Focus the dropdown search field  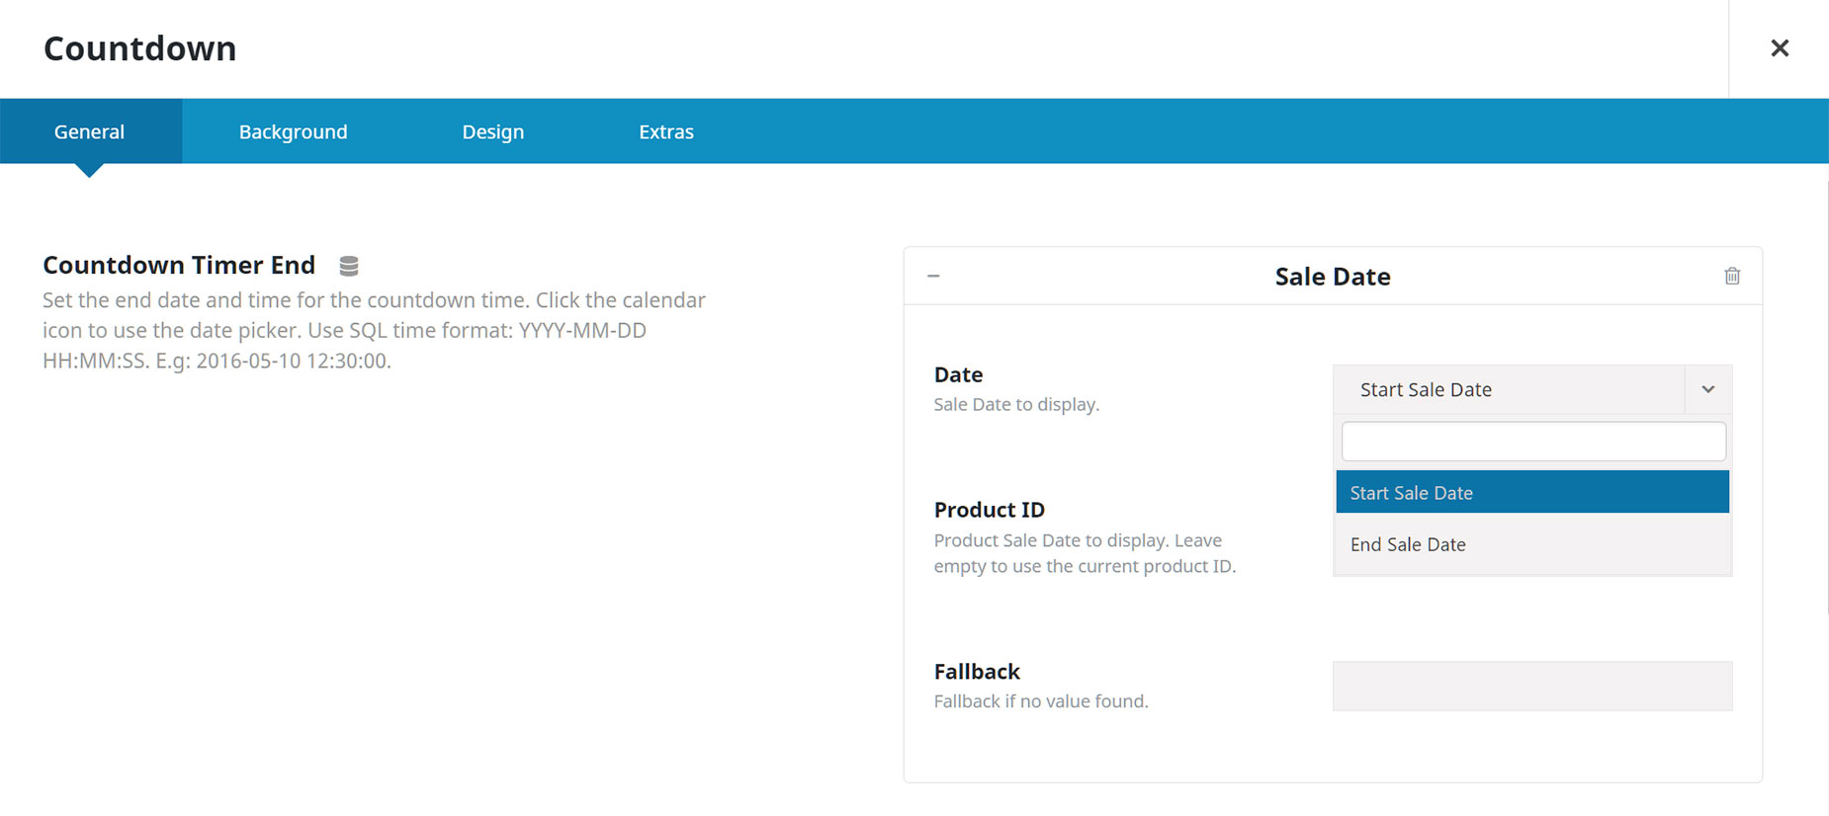(1533, 442)
